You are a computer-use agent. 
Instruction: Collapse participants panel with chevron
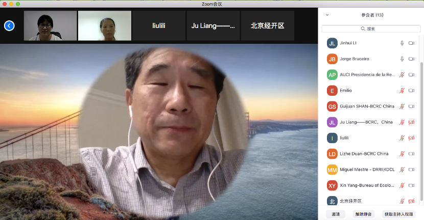click(x=327, y=15)
